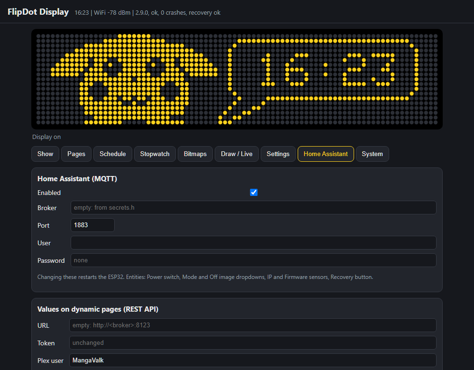
Task: Open the Schedule tab
Action: pos(113,154)
